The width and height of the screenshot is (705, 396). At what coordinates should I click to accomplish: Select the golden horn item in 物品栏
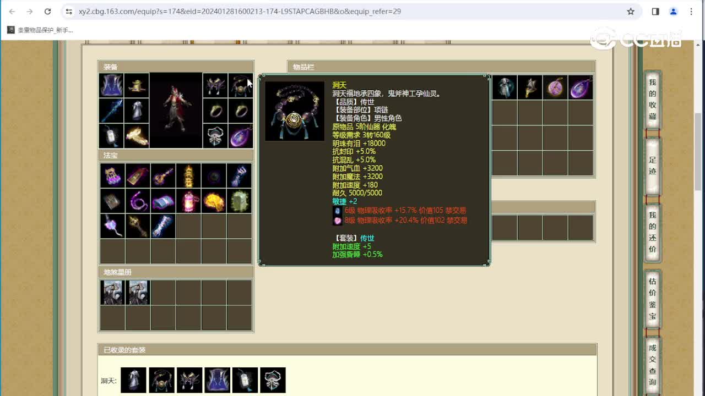tap(530, 87)
